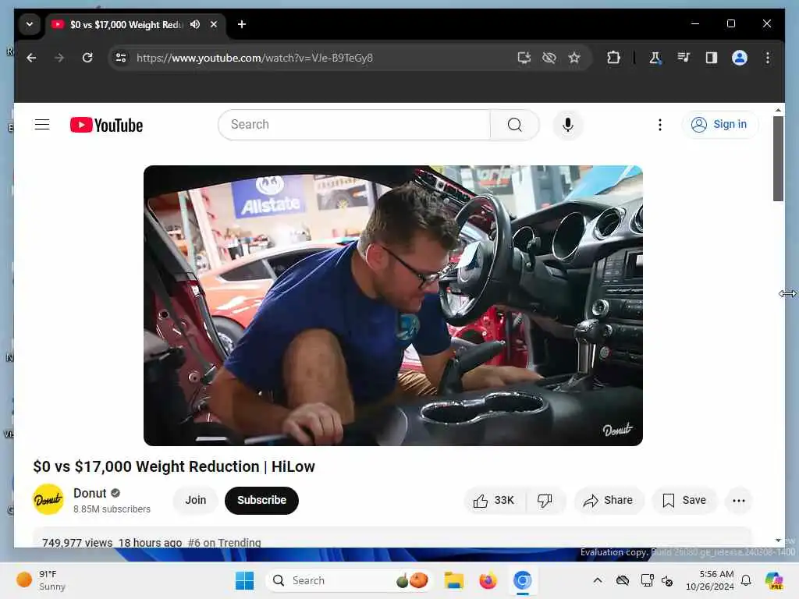Like the video with 33K likes
Image resolution: width=799 pixels, height=599 pixels.
click(x=494, y=501)
